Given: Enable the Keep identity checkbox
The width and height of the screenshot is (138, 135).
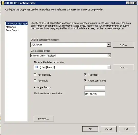Looking at the screenshot, I should tap(35, 75).
